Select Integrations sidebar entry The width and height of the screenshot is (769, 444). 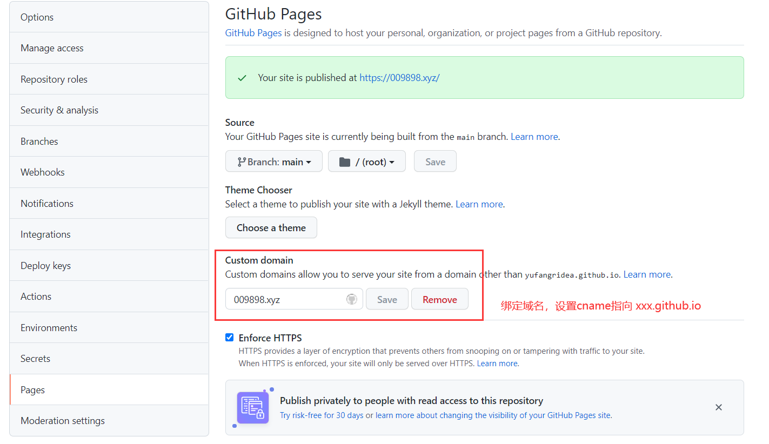pos(109,234)
